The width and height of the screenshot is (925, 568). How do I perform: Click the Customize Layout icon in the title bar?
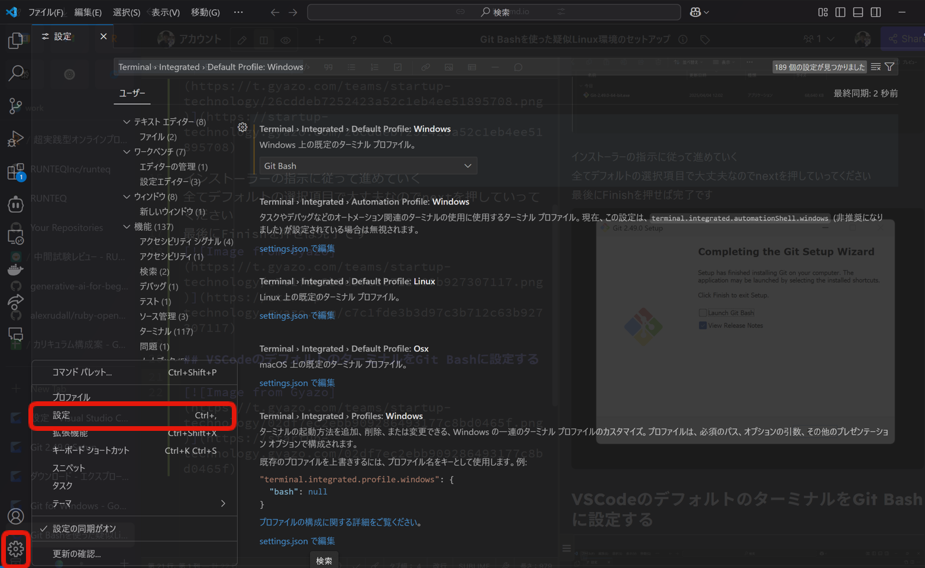click(x=822, y=12)
